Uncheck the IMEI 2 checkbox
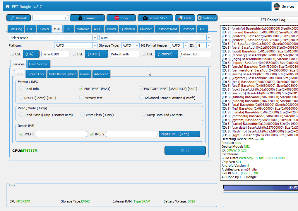Screen dimensions: 298x211 [x=91, y=134]
